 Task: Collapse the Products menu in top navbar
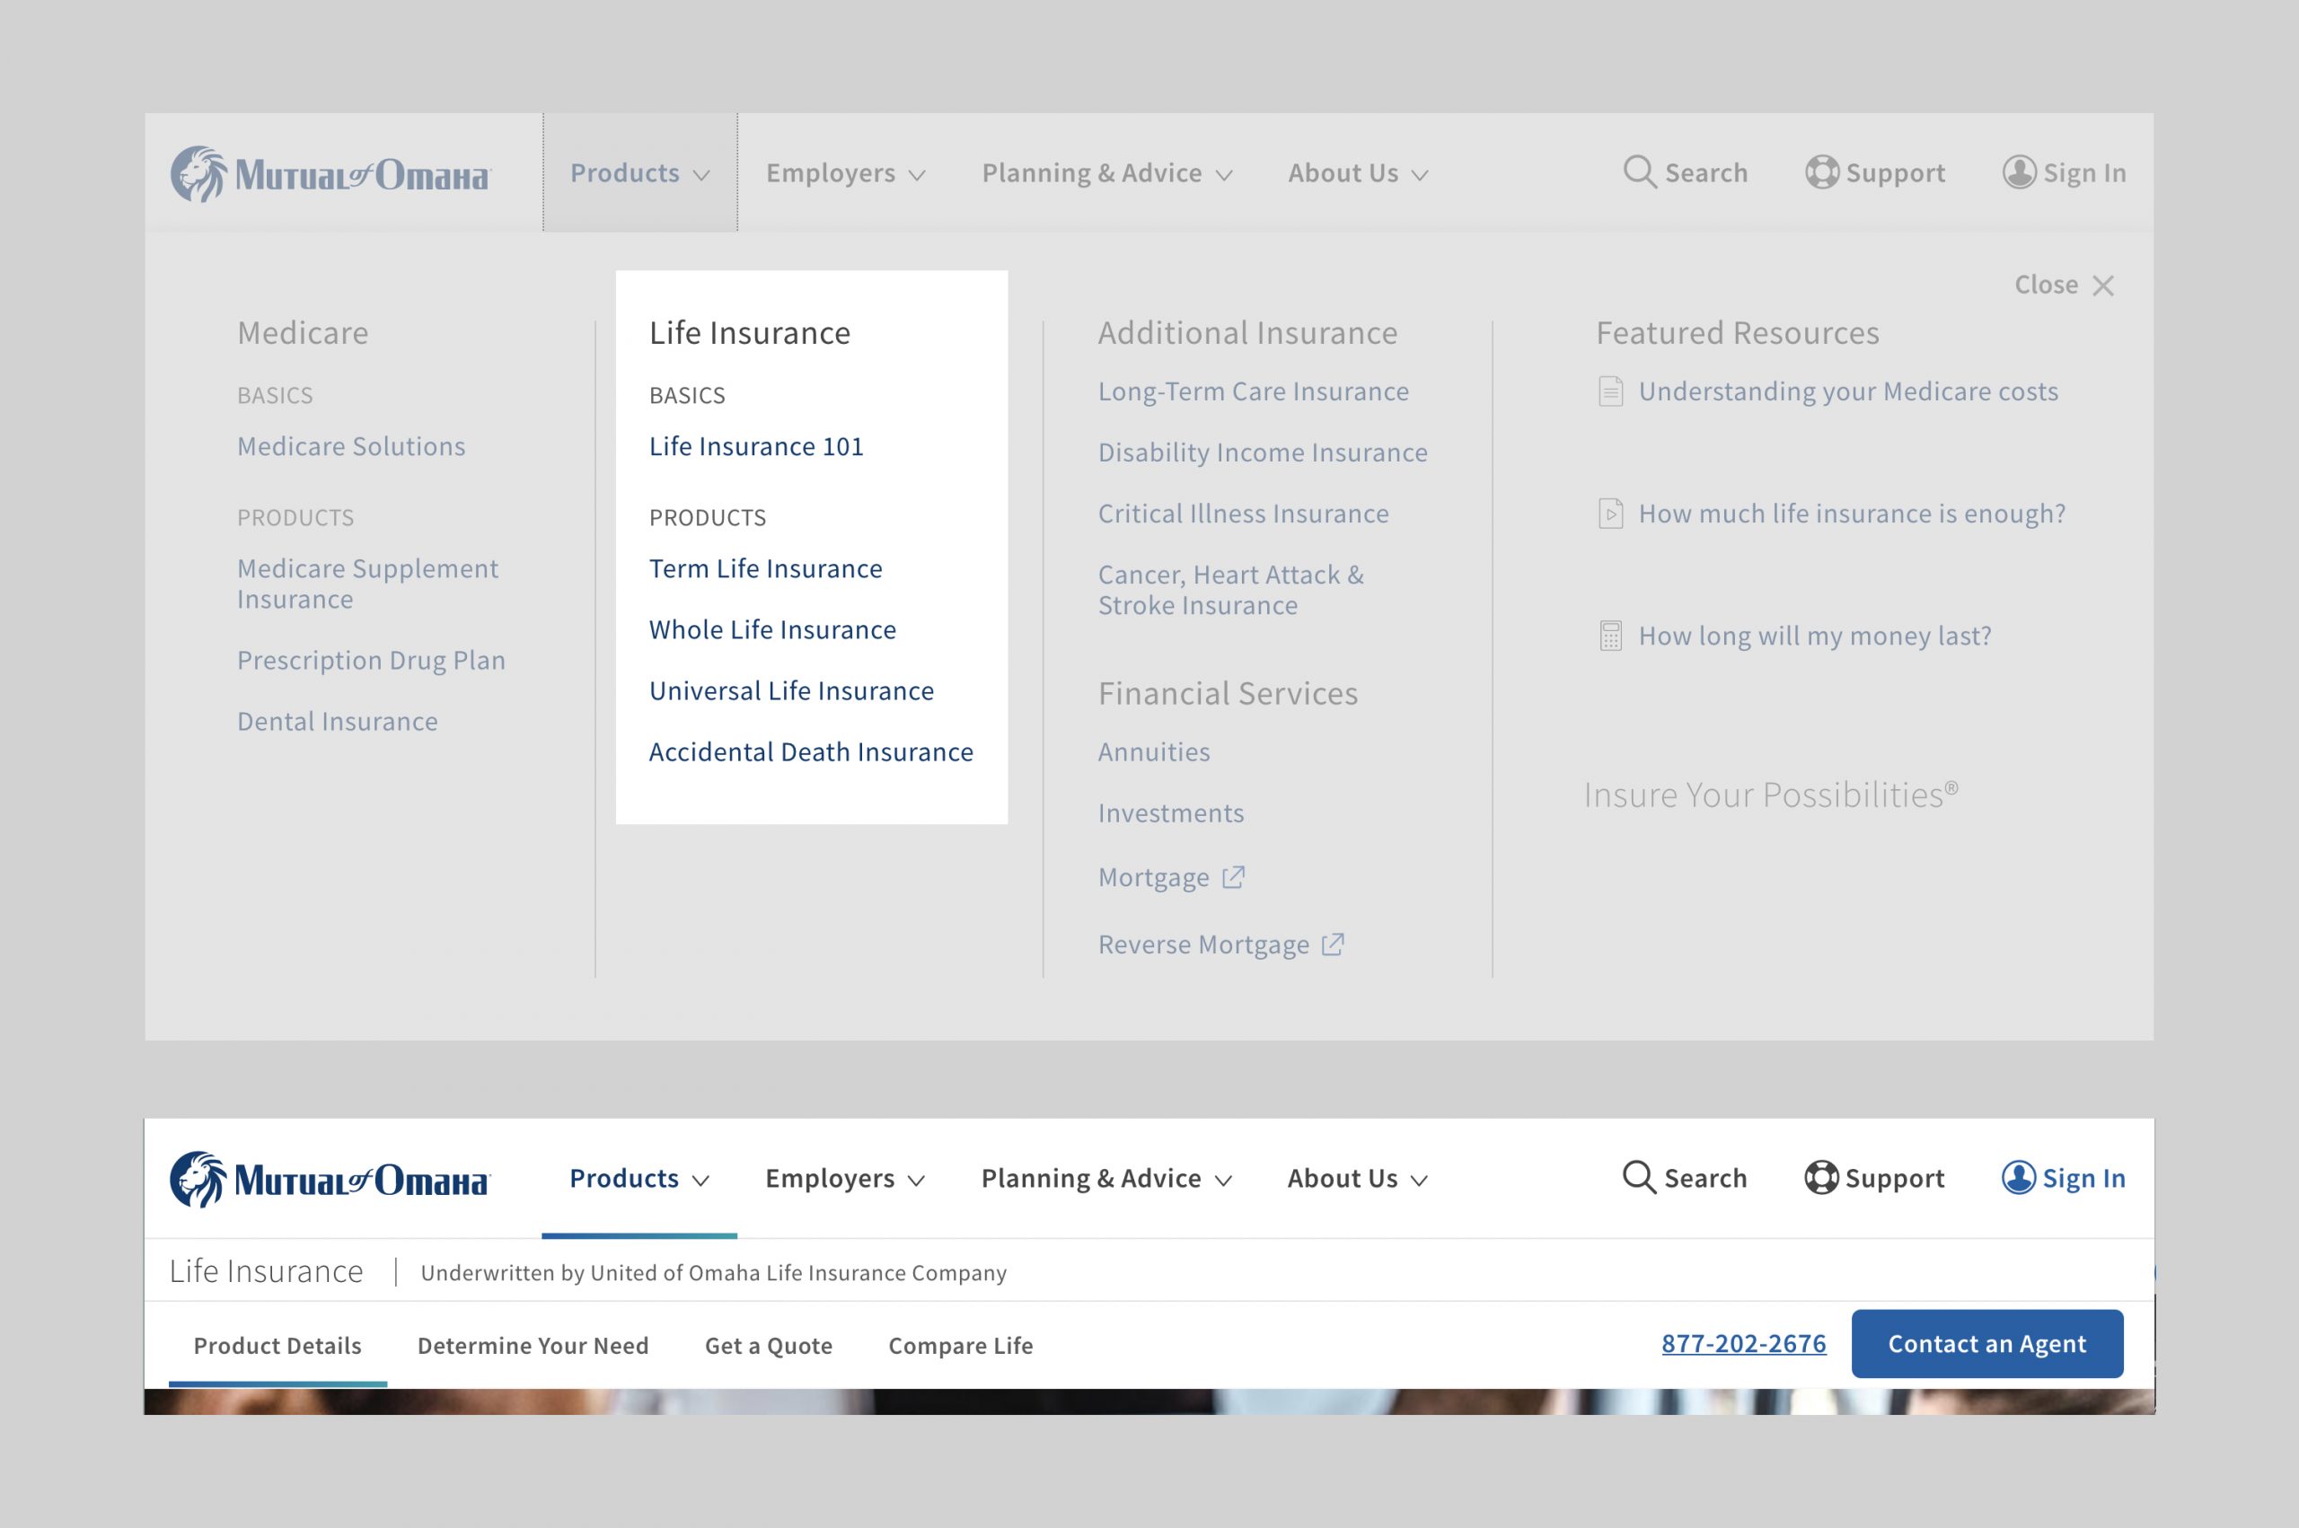click(x=639, y=173)
